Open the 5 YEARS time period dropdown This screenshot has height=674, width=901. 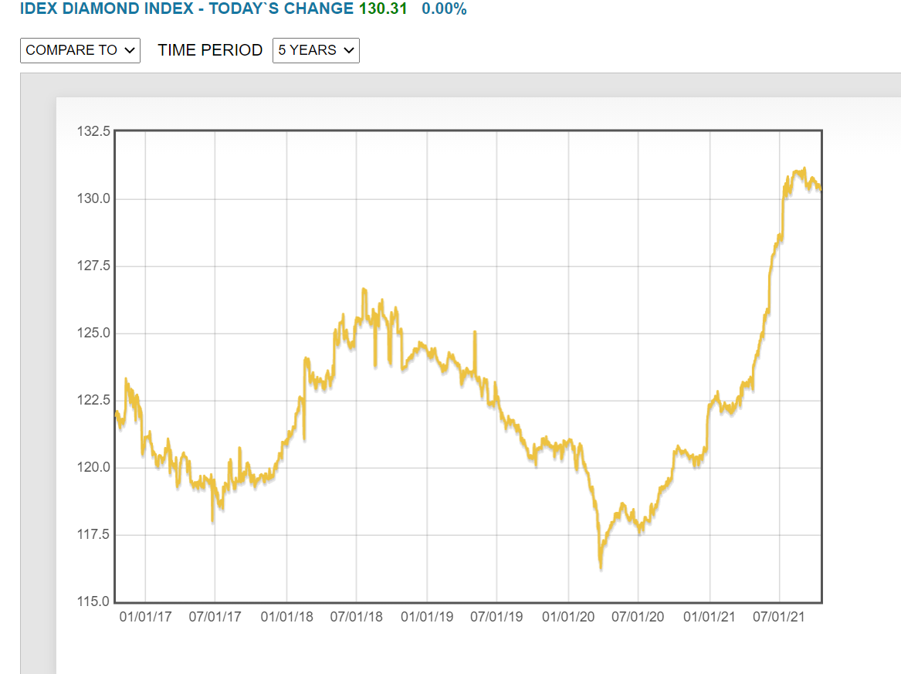pyautogui.click(x=316, y=50)
